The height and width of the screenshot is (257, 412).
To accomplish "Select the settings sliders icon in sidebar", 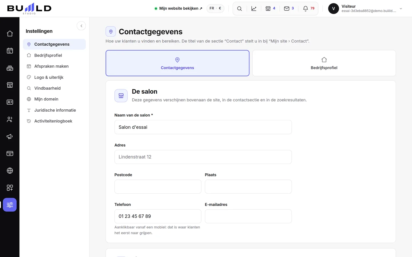I will click(x=10, y=205).
